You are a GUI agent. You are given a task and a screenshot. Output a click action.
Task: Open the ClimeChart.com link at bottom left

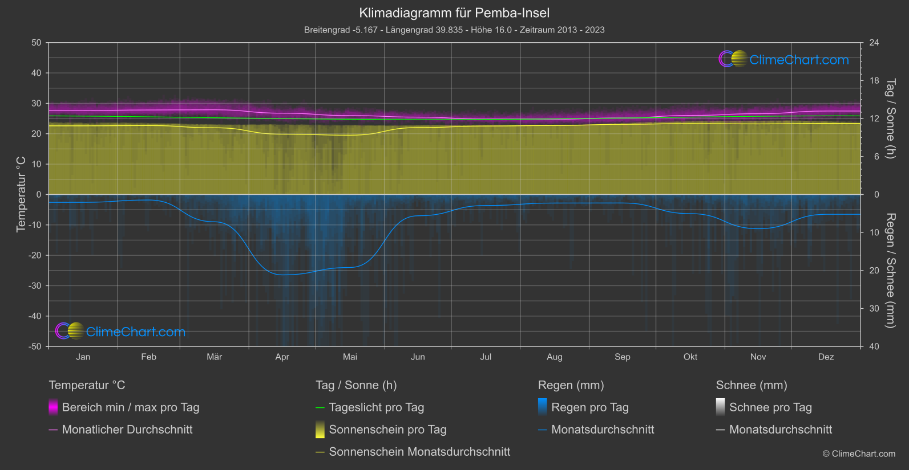point(136,332)
